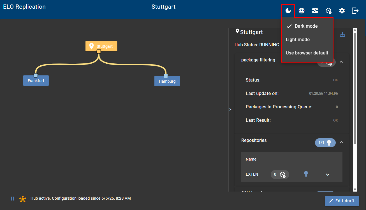Collapse the package filtering section
Image resolution: width=366 pixels, height=210 pixels.
click(341, 62)
